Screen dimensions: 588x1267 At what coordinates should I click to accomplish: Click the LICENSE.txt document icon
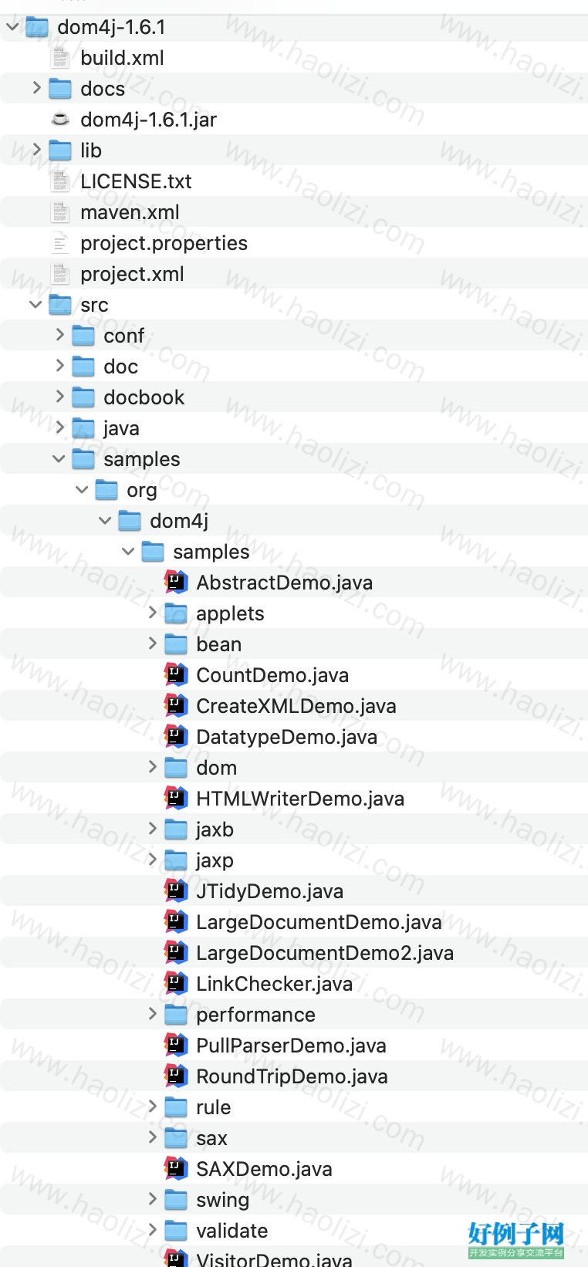tap(60, 181)
